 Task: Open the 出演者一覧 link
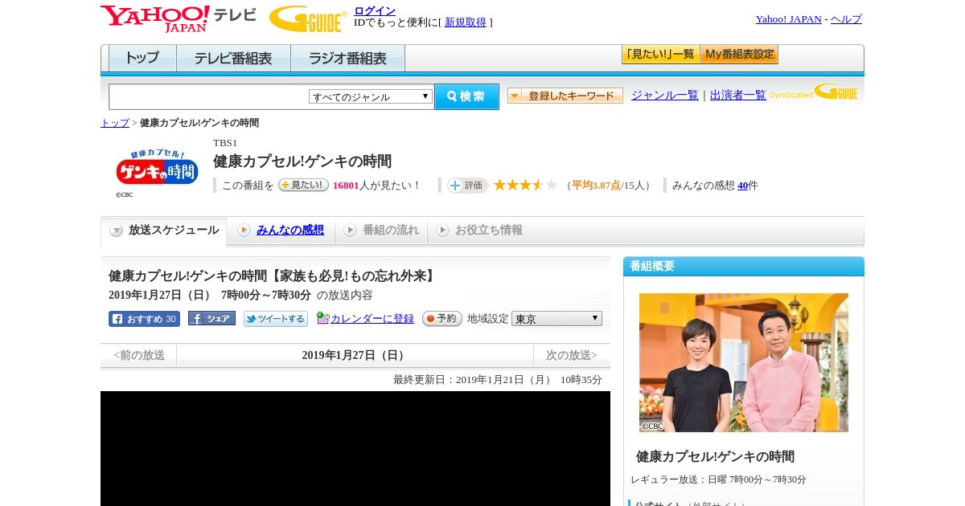click(x=738, y=95)
